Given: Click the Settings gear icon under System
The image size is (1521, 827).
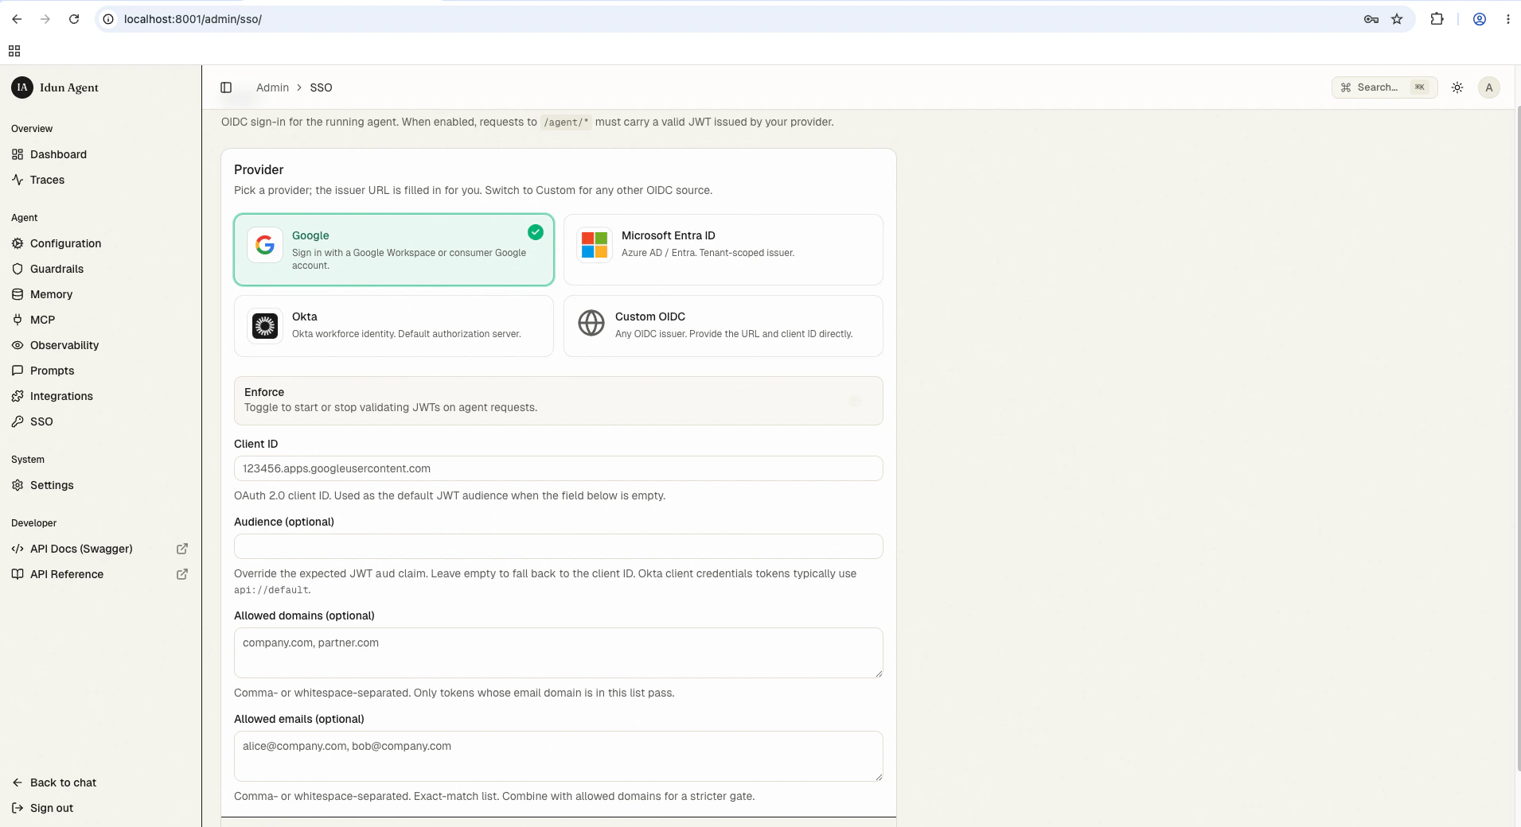Looking at the screenshot, I should (x=18, y=485).
